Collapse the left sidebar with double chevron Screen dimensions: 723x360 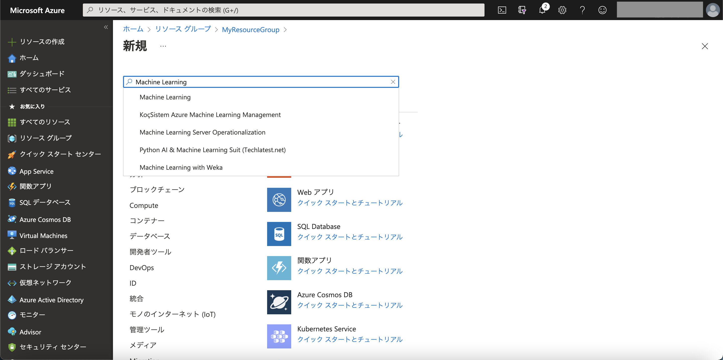point(106,27)
